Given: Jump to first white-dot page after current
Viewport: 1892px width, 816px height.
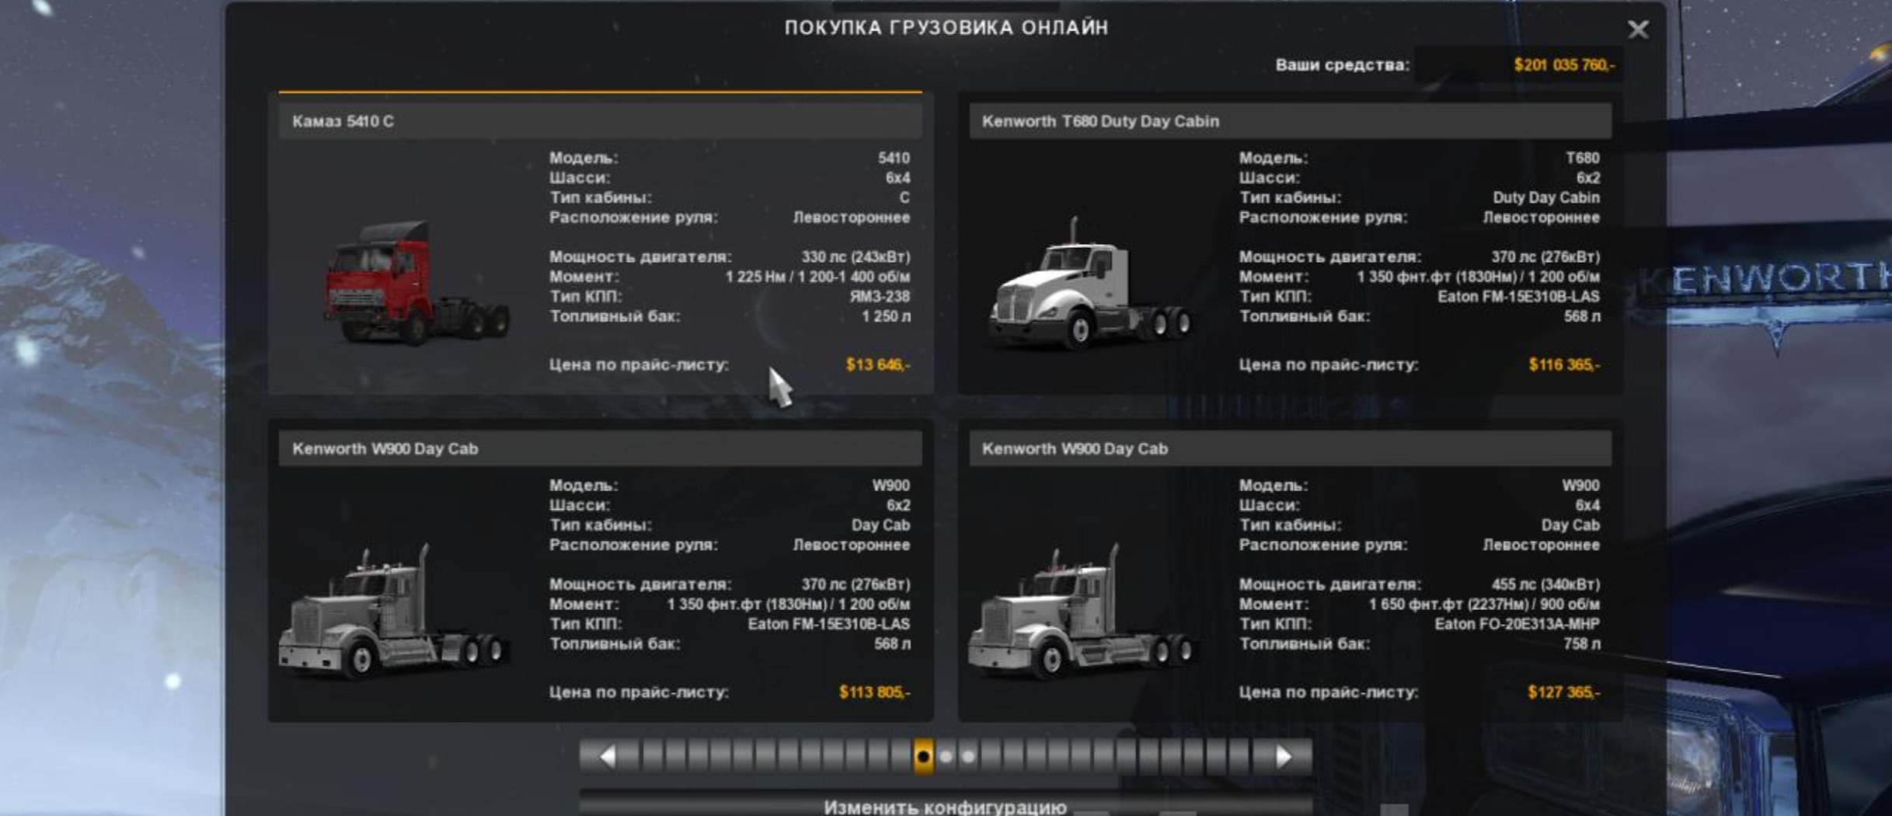Looking at the screenshot, I should (946, 756).
